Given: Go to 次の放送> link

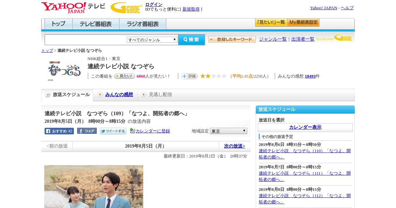Looking at the screenshot, I should 235,146.
